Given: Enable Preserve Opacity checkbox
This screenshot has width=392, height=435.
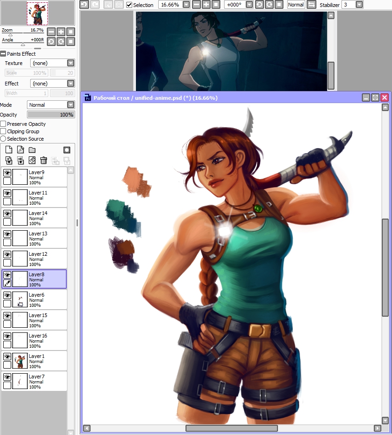Looking at the screenshot, I should click(x=3, y=124).
